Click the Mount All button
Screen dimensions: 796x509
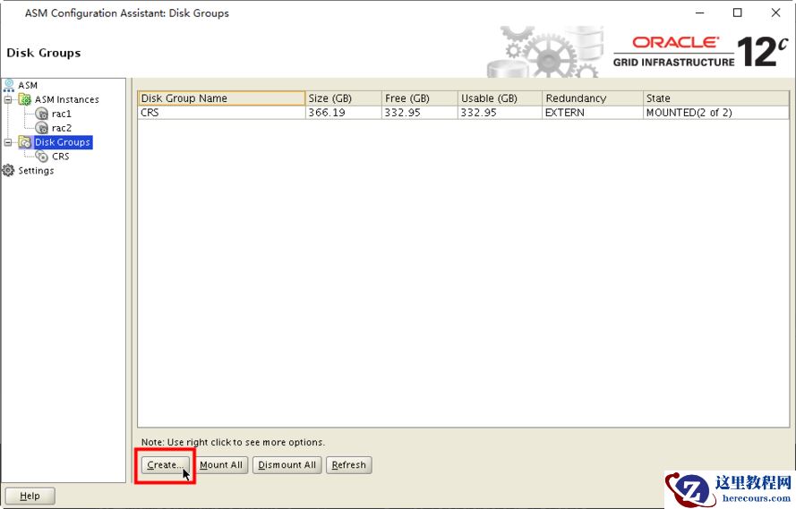(x=221, y=465)
